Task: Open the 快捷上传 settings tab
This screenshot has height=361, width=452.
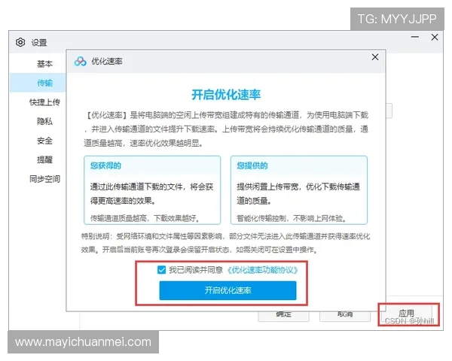Action: (x=44, y=102)
